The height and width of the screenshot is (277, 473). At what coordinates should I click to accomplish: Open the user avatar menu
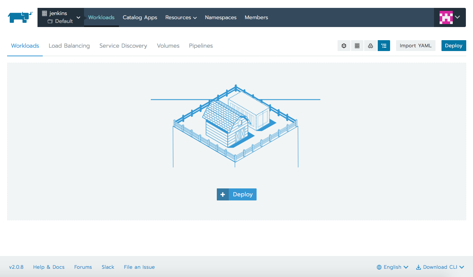click(x=450, y=17)
